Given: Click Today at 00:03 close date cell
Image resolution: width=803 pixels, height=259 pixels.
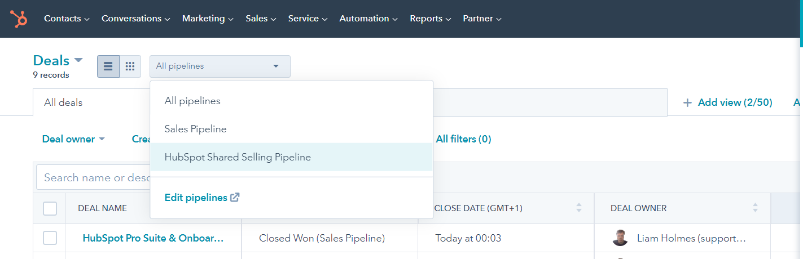Looking at the screenshot, I should 468,238.
